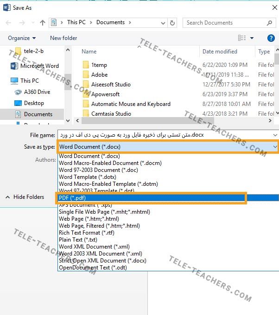Open the help question mark icon
This screenshot has height=315, width=279.
tap(271, 38)
